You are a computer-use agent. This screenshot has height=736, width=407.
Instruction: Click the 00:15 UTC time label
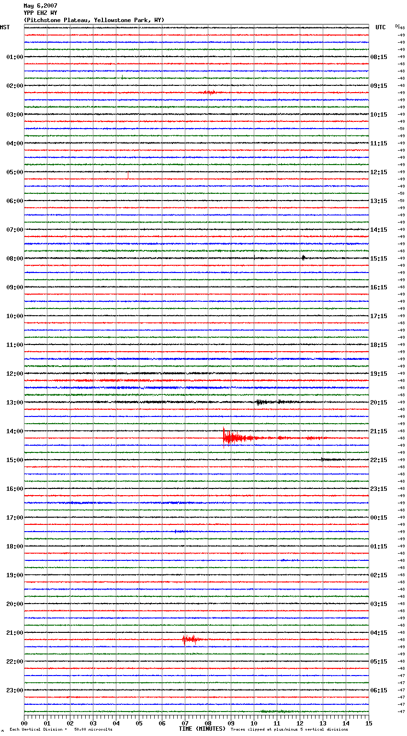379,518
